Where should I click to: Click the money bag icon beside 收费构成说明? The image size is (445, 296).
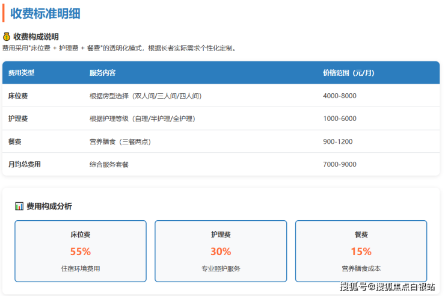7,37
